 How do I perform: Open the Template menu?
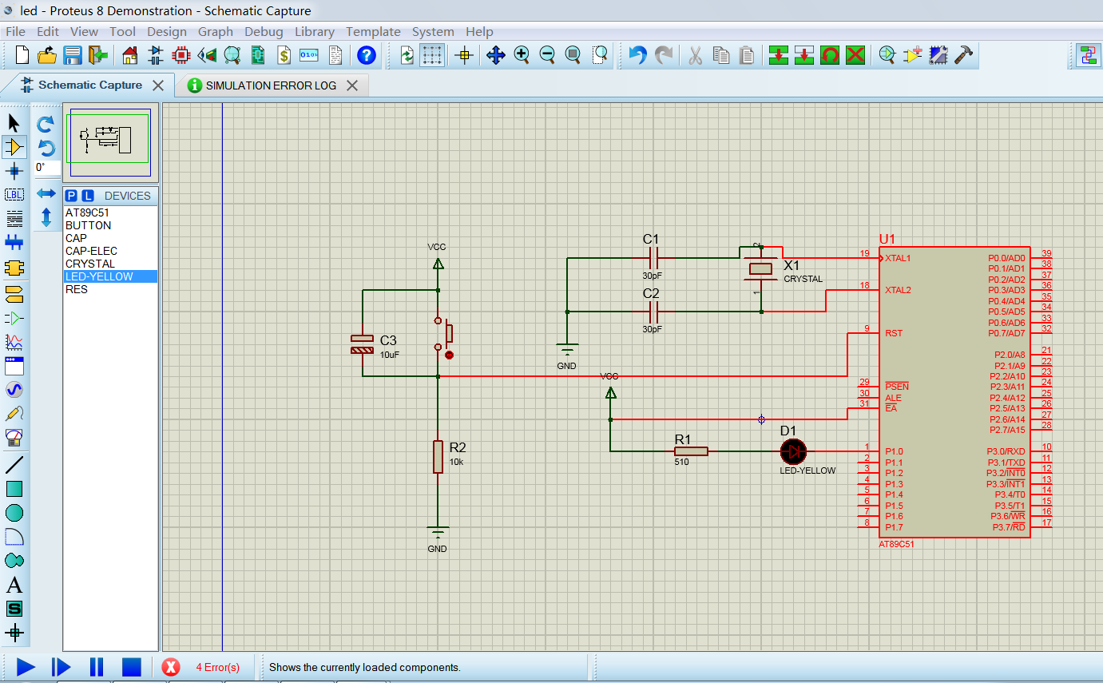[x=373, y=32]
